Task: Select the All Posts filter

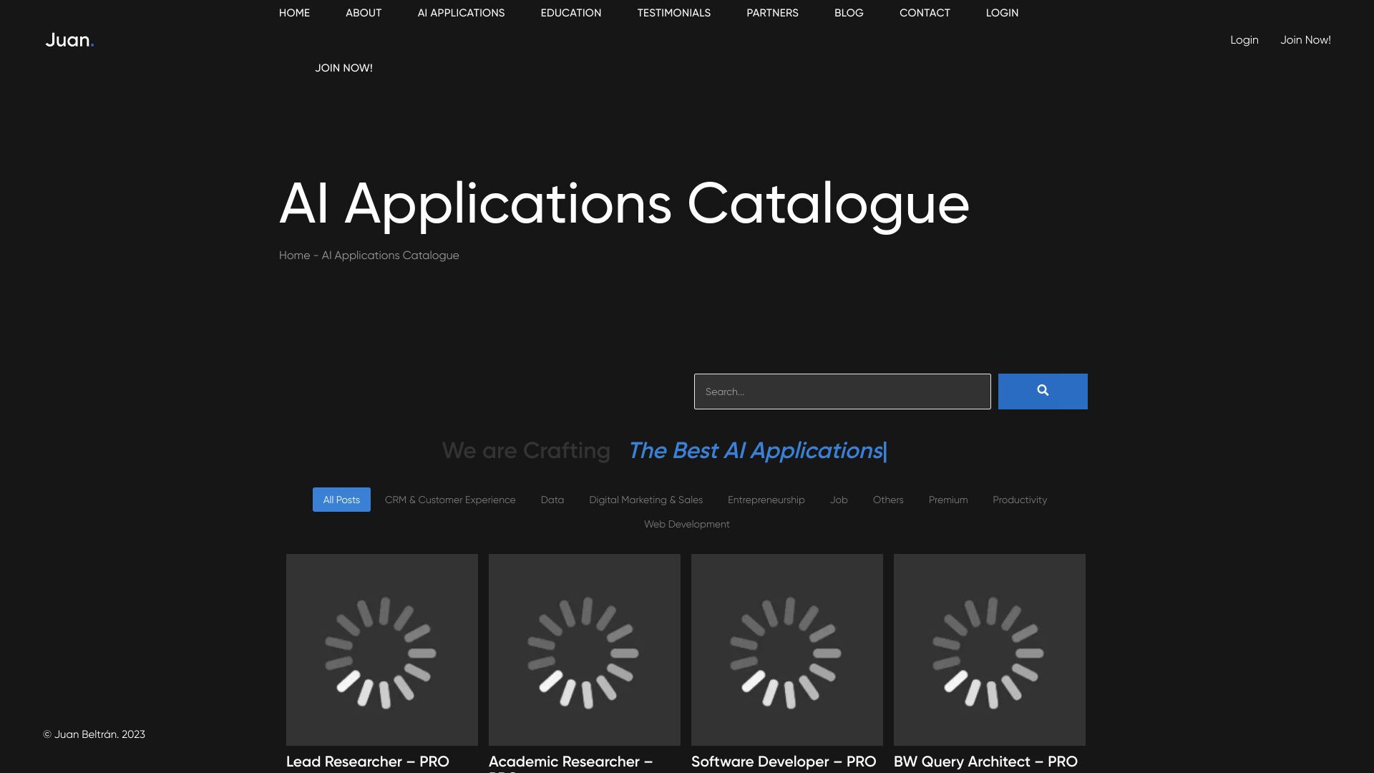Action: 341,500
